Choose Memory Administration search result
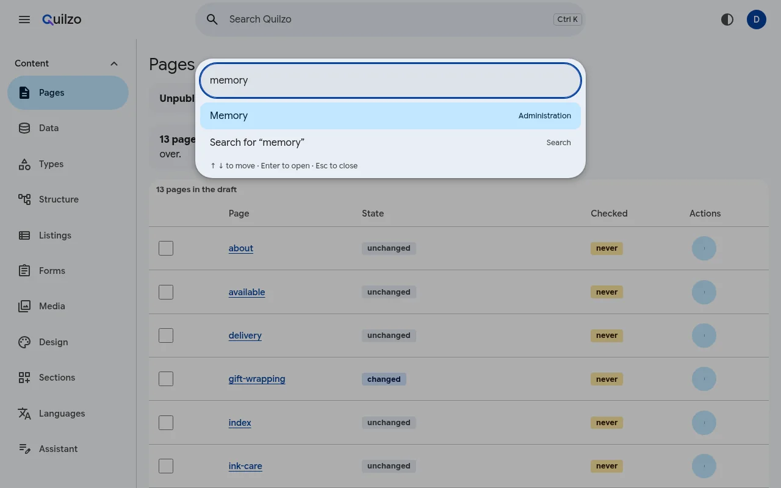The width and height of the screenshot is (781, 488). [390, 116]
